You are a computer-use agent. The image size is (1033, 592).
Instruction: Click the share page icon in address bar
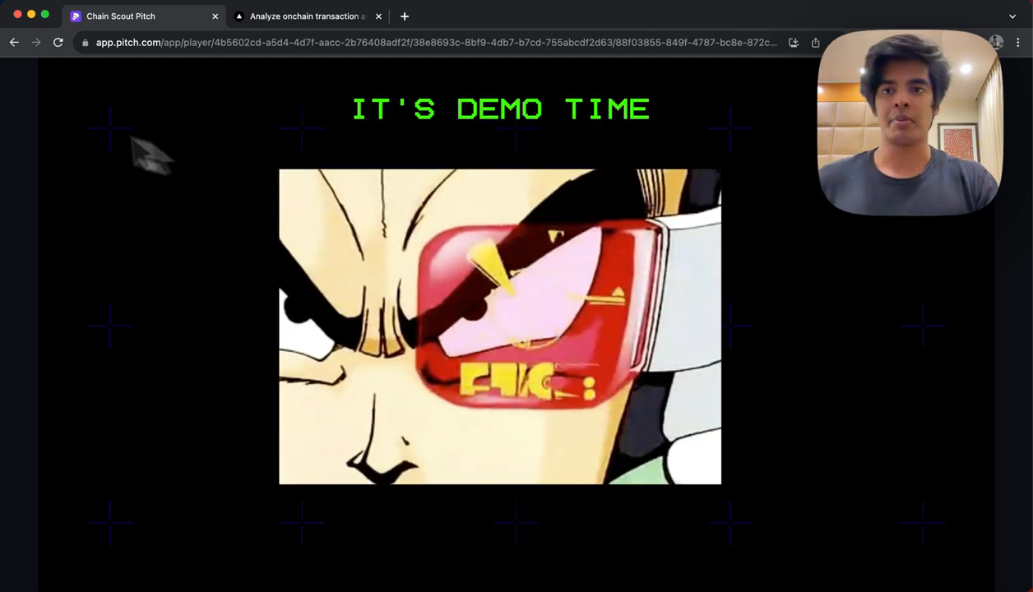[x=815, y=42]
